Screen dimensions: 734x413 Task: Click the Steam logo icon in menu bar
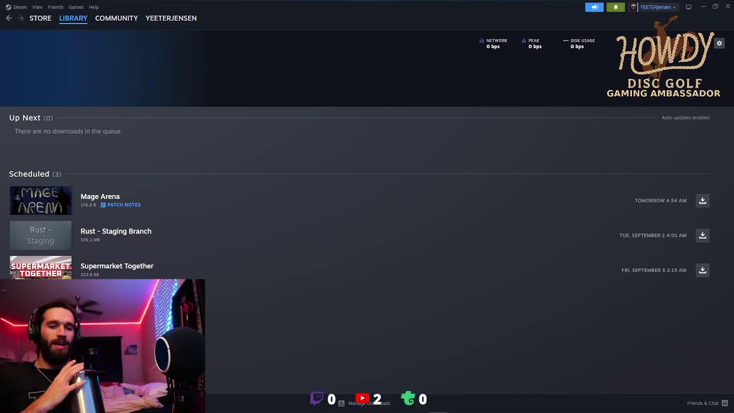click(x=8, y=7)
